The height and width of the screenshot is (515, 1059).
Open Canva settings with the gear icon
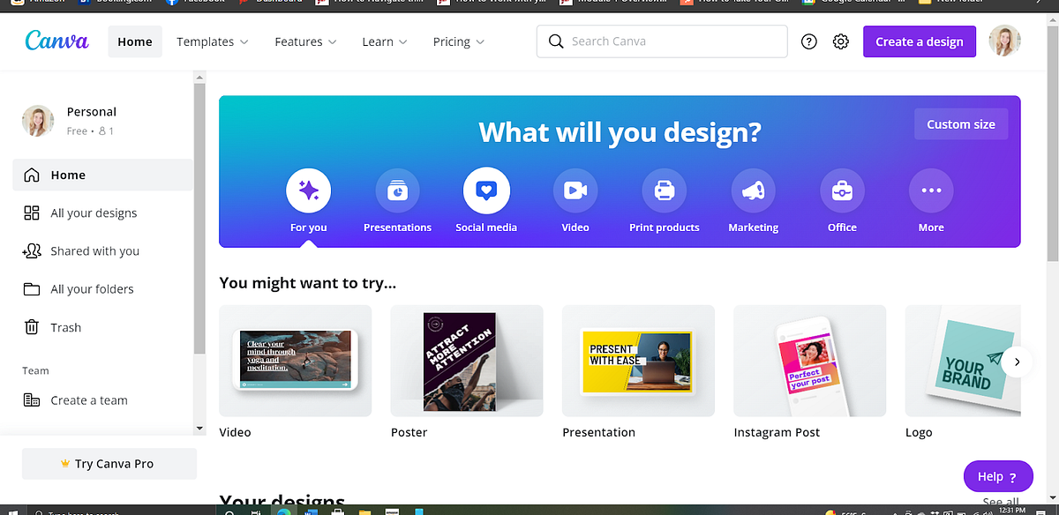tap(840, 41)
